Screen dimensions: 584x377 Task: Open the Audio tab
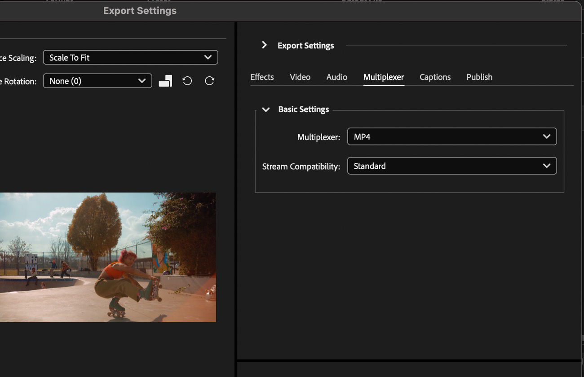point(336,77)
